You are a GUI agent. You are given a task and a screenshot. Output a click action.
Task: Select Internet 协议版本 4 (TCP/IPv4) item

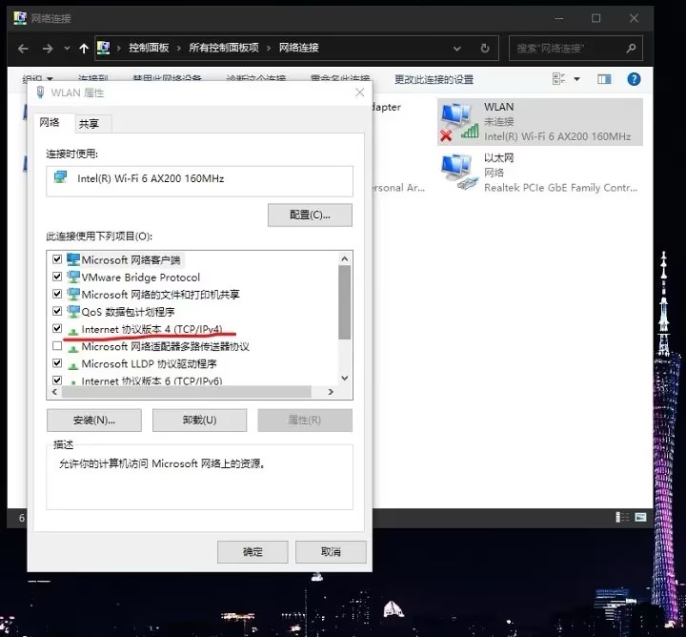(x=151, y=329)
